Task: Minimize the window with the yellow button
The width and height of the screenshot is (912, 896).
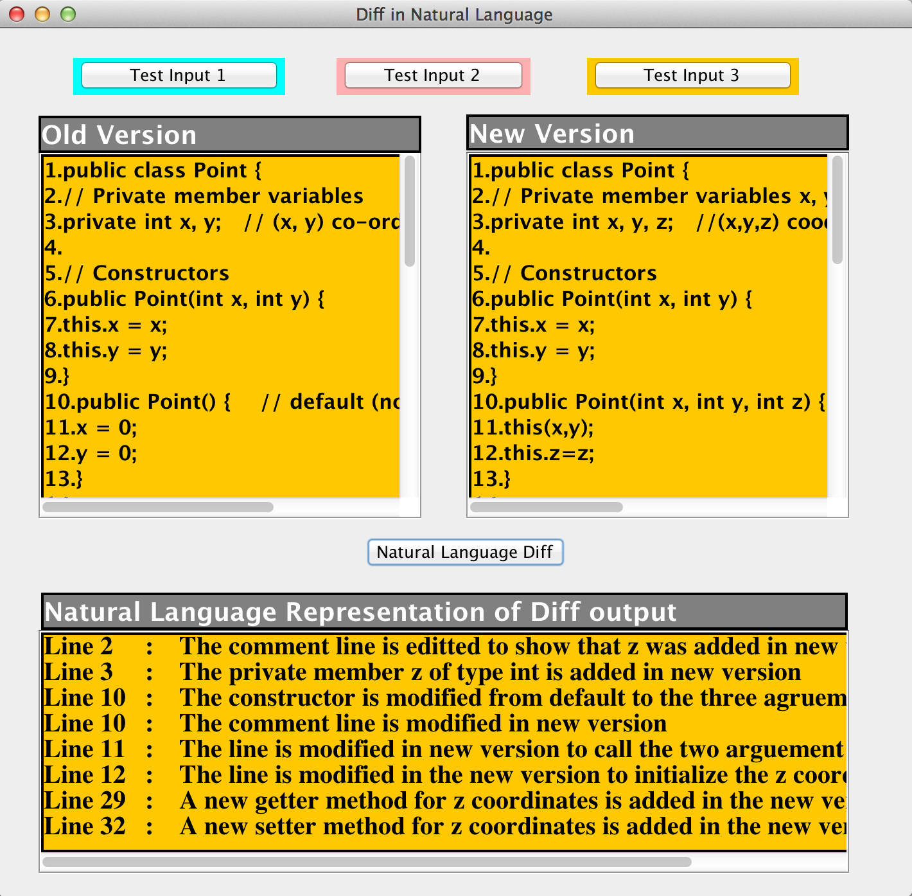Action: [42, 14]
